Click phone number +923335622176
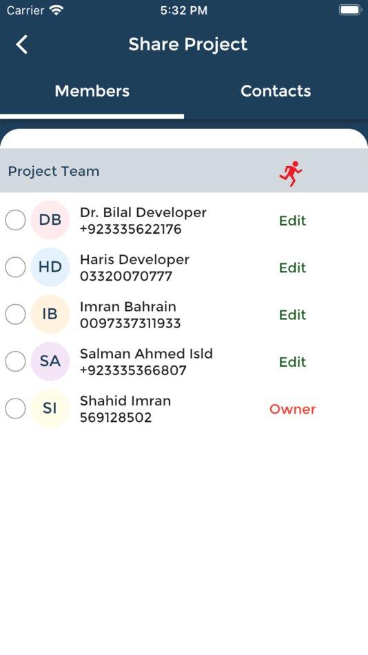This screenshot has width=368, height=655. 131,230
